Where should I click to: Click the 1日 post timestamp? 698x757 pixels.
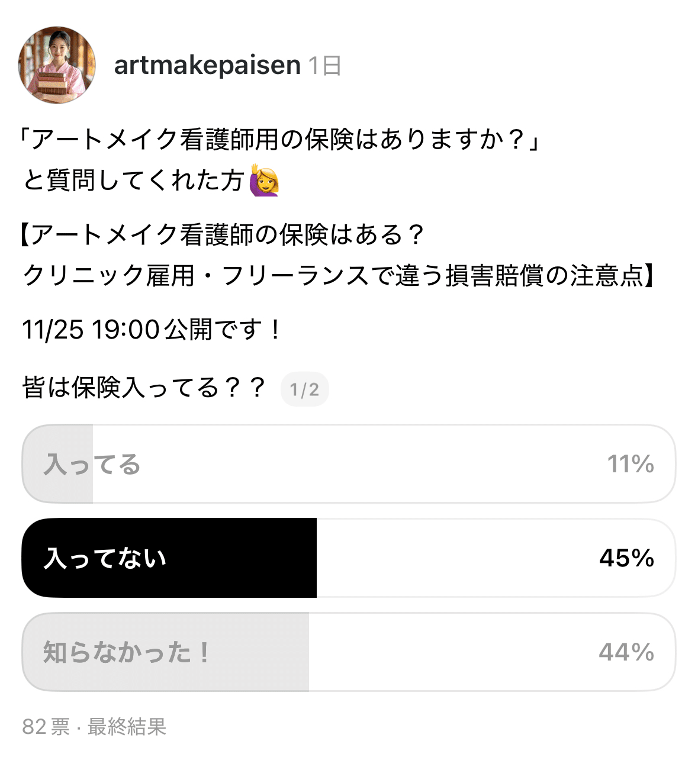coord(325,66)
